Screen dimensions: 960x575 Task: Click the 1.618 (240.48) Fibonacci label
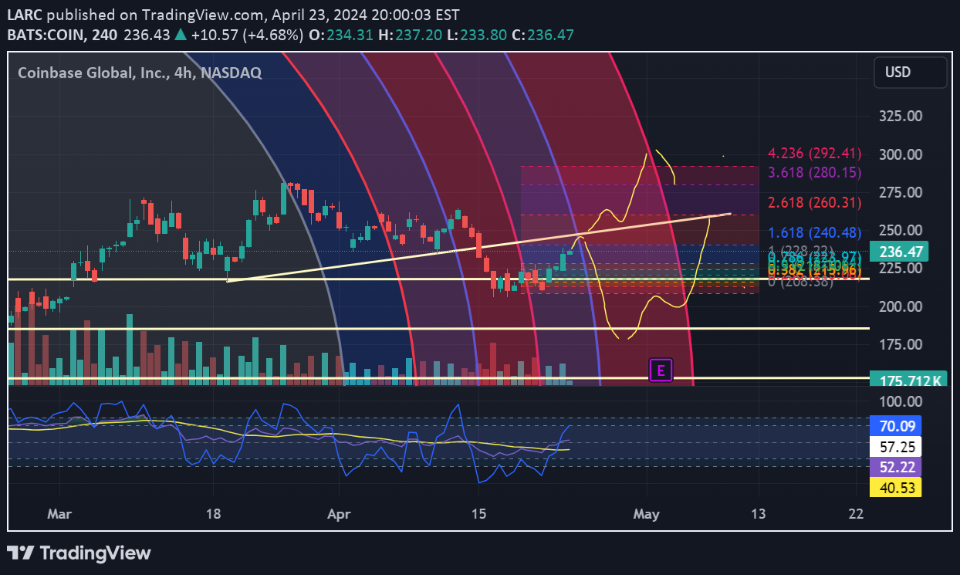click(814, 232)
